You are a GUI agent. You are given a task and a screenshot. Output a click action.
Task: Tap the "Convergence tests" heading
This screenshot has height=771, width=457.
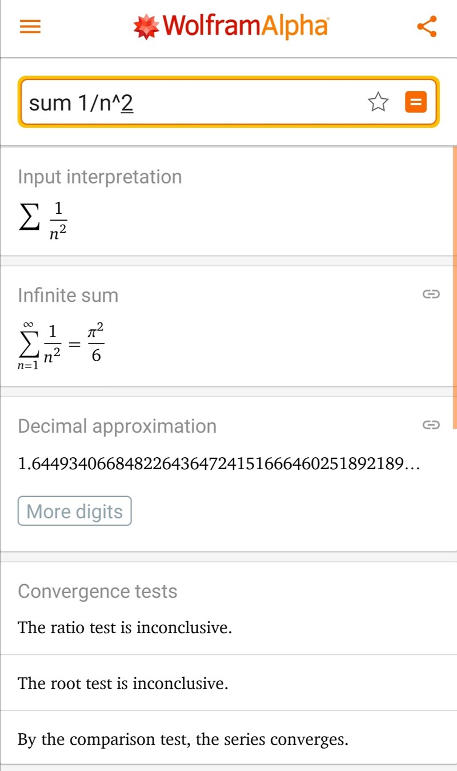click(x=98, y=591)
